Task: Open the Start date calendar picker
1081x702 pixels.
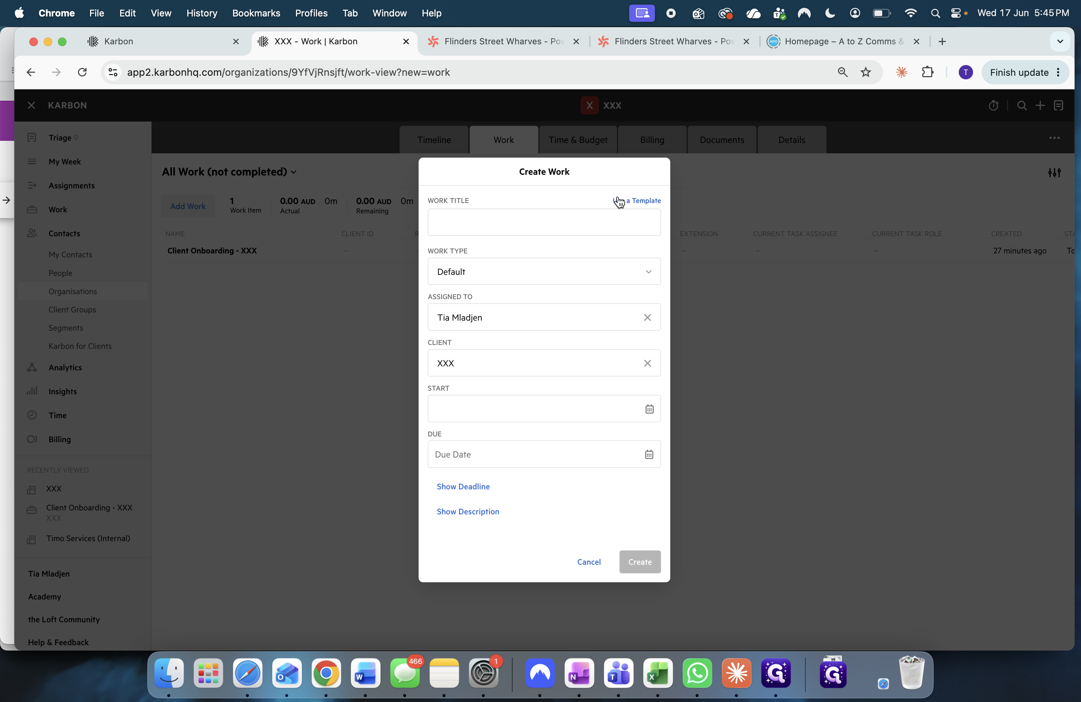Action: [x=649, y=409]
